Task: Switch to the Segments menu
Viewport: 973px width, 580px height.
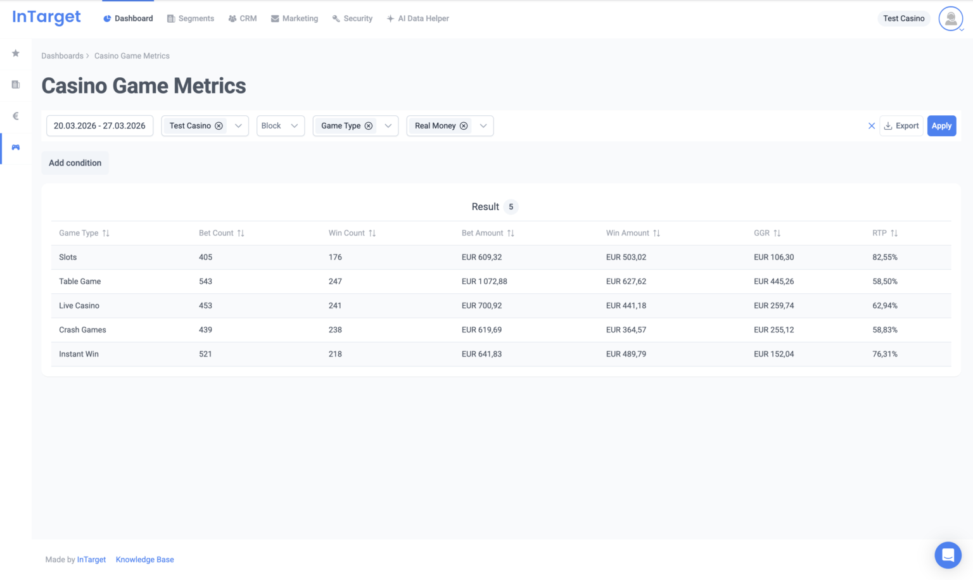Action: pos(191,18)
